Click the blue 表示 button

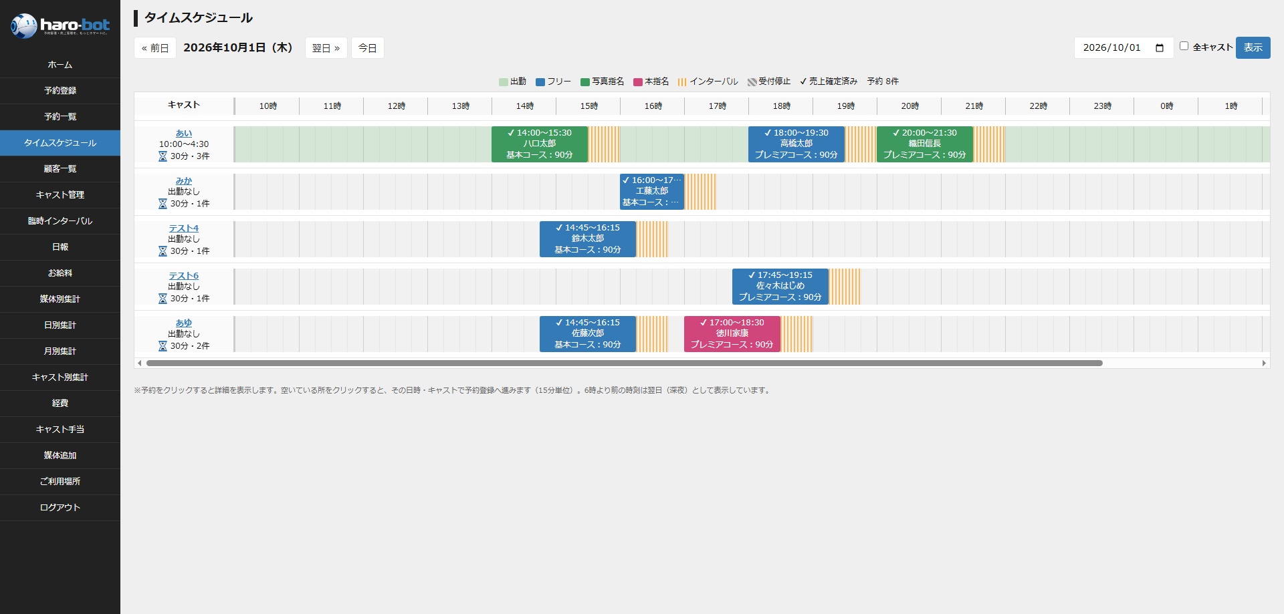click(x=1253, y=48)
